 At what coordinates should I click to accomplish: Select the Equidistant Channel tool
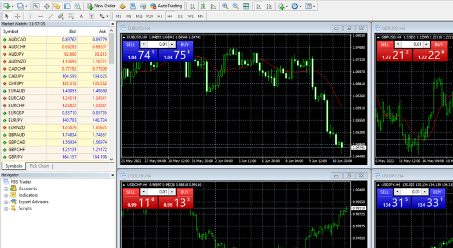click(x=61, y=16)
